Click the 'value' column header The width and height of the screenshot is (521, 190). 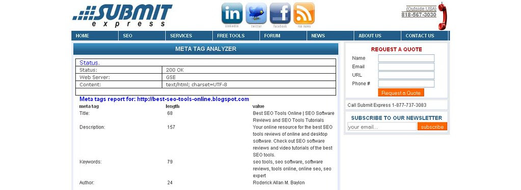(x=259, y=107)
